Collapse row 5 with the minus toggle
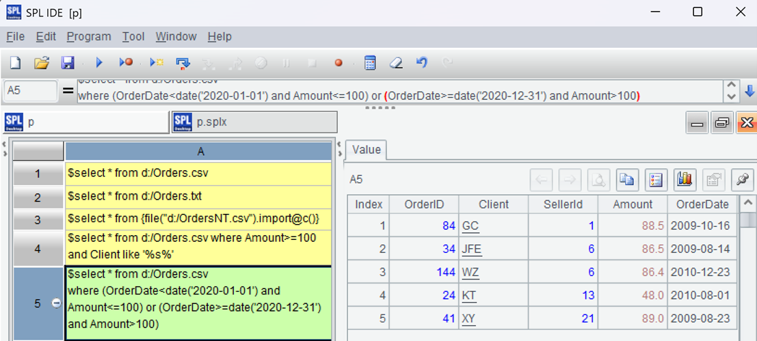 57,303
